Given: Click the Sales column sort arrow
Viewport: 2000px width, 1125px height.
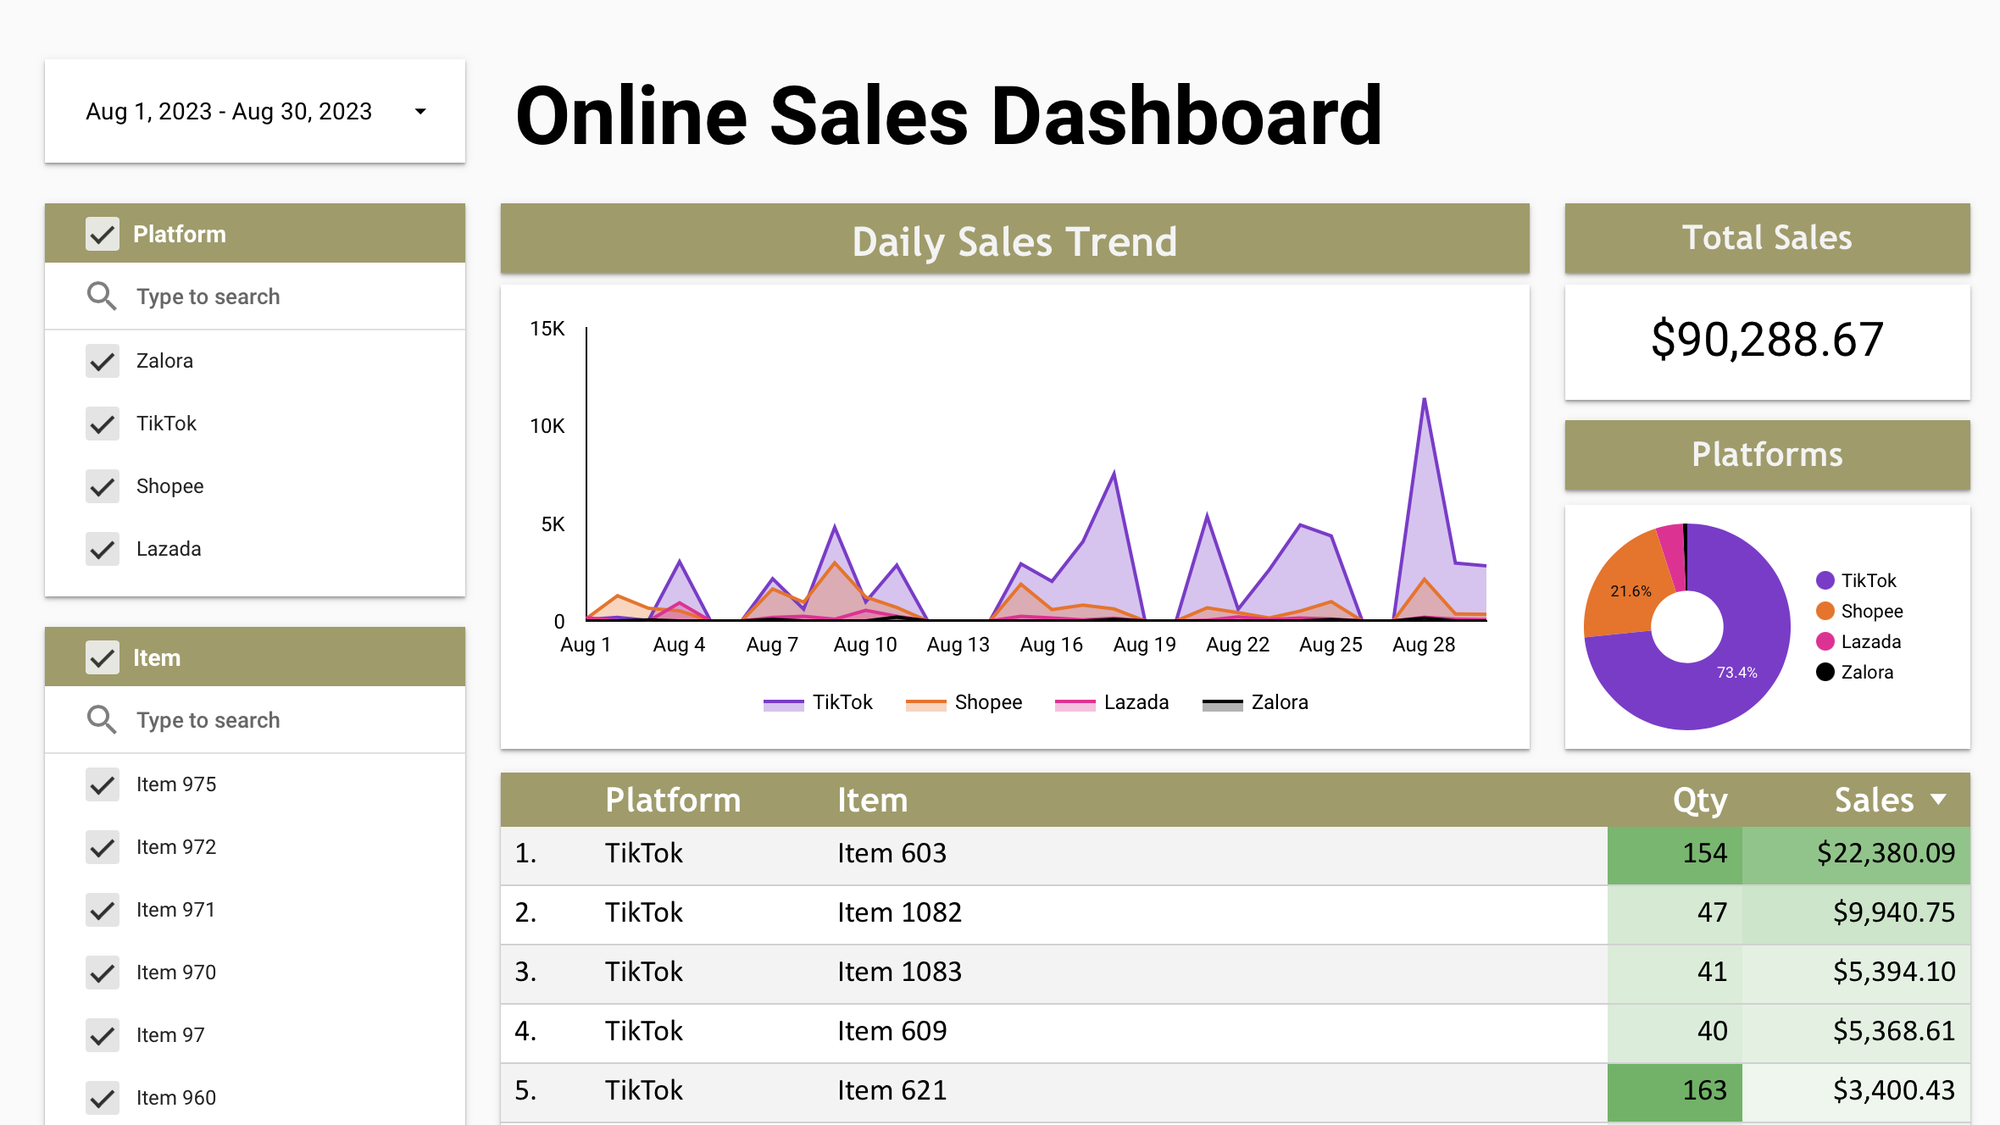Looking at the screenshot, I should (x=1937, y=799).
